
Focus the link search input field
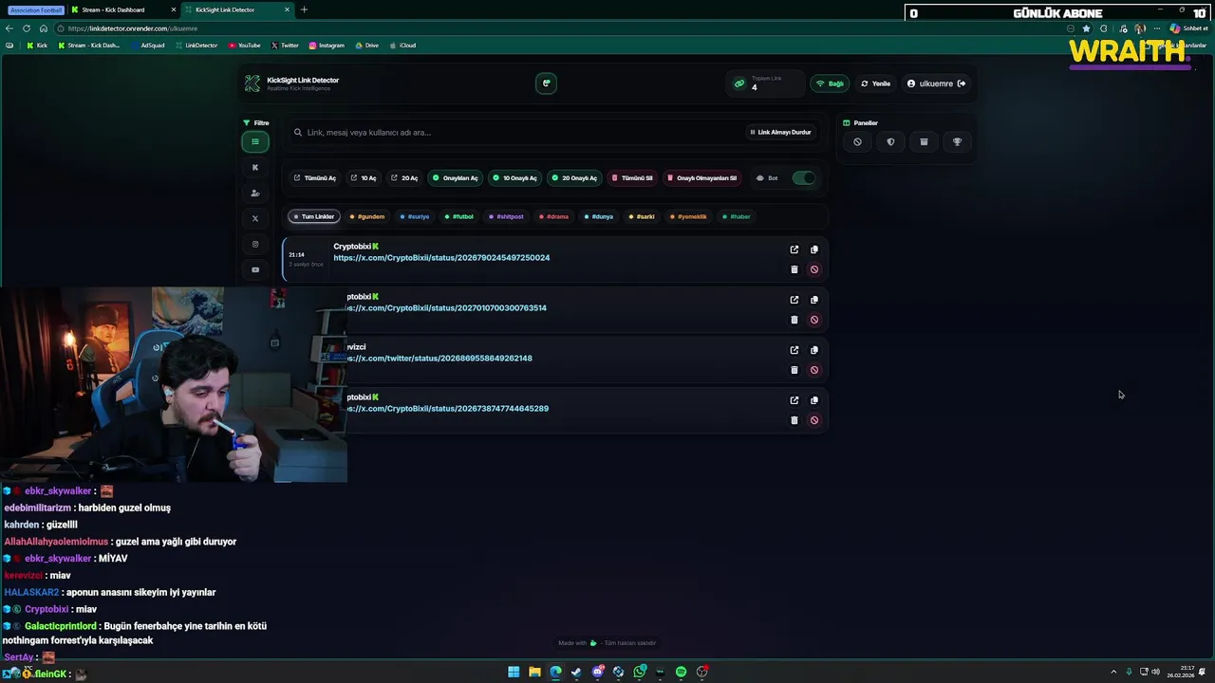click(517, 132)
